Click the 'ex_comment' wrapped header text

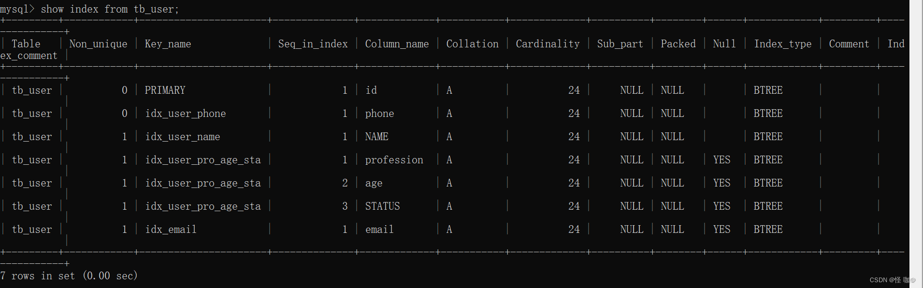tap(29, 56)
